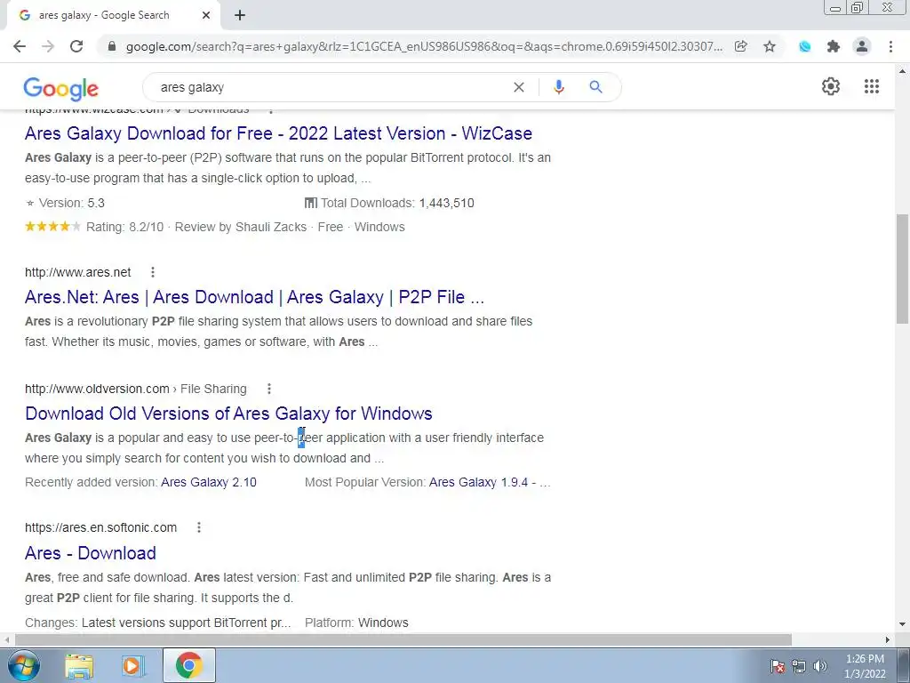Click the horizontal scrollbar thumb
This screenshot has width=910, height=683.
pos(403,639)
